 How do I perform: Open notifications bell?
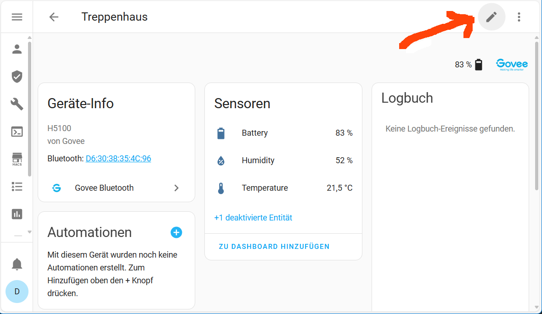pos(17,264)
